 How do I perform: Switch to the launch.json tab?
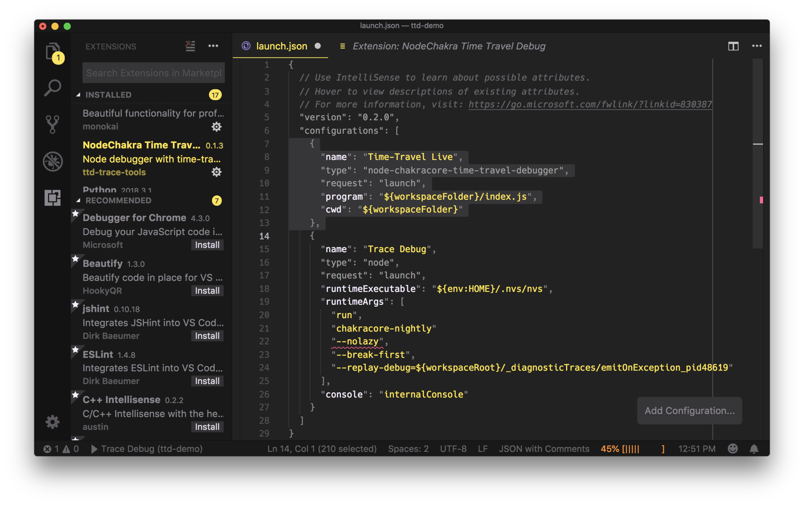[x=281, y=46]
